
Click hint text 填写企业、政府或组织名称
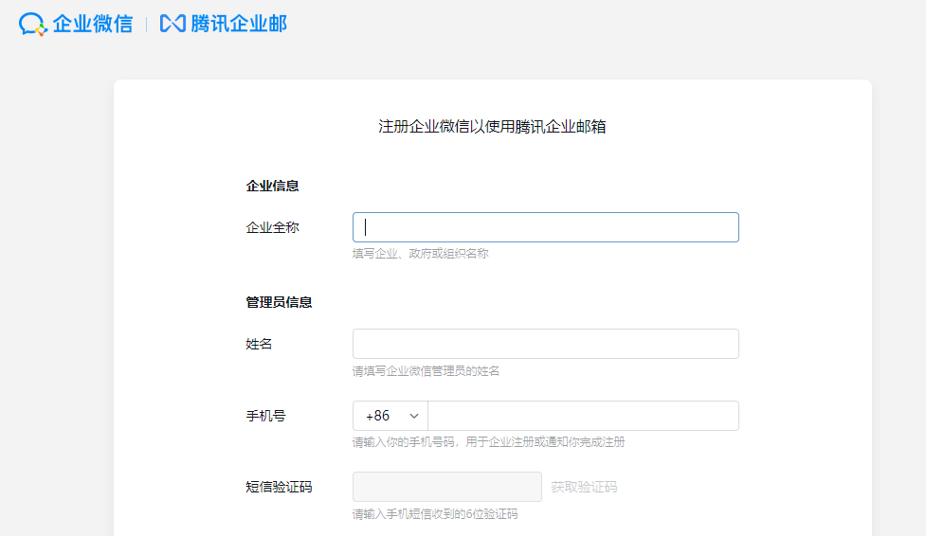point(421,254)
